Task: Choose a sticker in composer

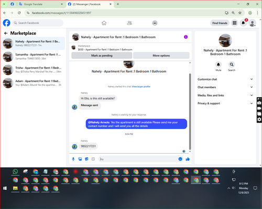Action: [86, 159]
